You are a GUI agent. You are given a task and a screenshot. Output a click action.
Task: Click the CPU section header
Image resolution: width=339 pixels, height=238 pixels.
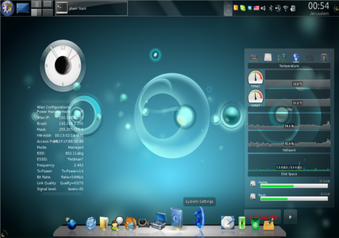pyautogui.click(x=289, y=110)
